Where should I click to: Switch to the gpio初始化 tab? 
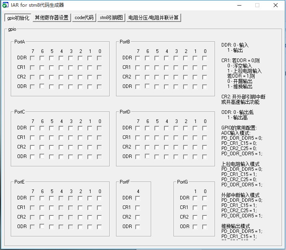(x=18, y=18)
